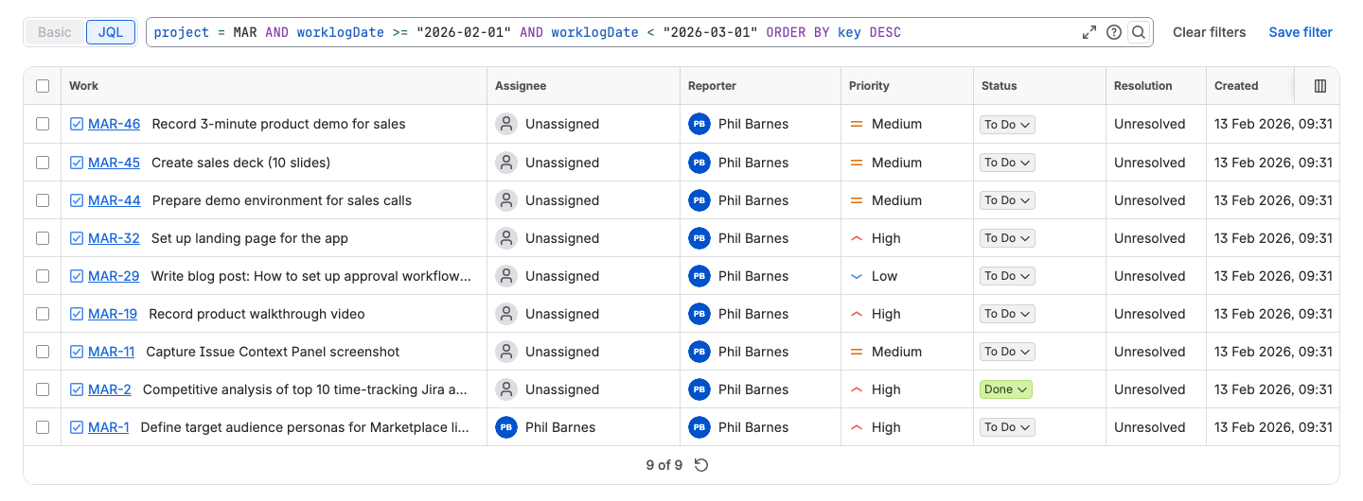The height and width of the screenshot is (501, 1363).
Task: Expand the JQL editor with arrows icon
Action: click(1089, 32)
